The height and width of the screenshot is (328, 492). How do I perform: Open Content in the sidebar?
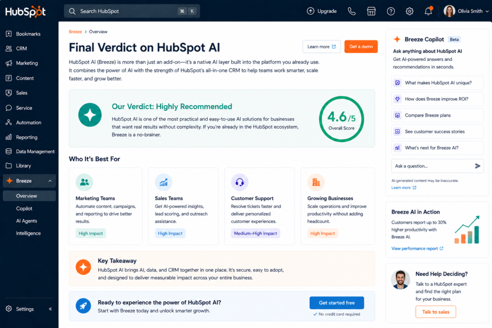coord(25,78)
